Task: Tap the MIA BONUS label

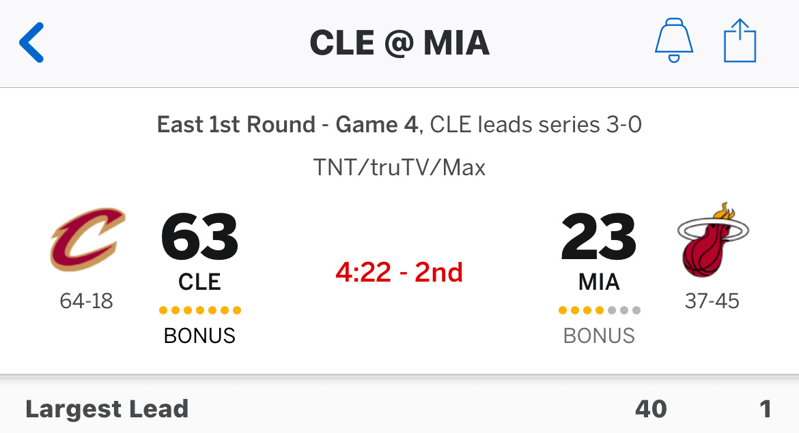Action: (599, 335)
